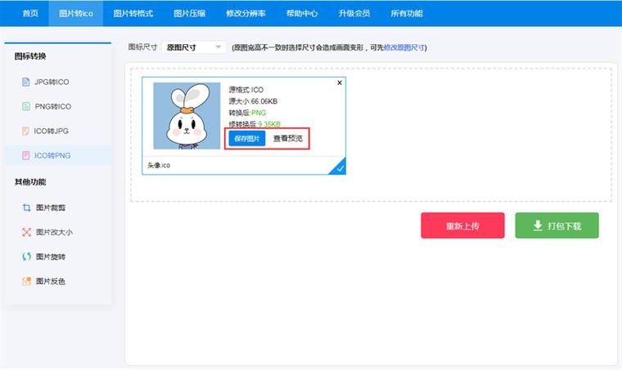Click the ICO转JPG orange icon

[26, 131]
